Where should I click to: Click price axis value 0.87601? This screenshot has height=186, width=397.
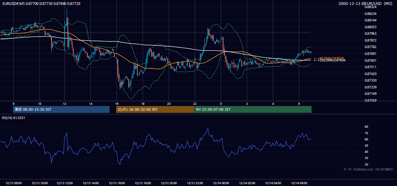click(x=370, y=60)
